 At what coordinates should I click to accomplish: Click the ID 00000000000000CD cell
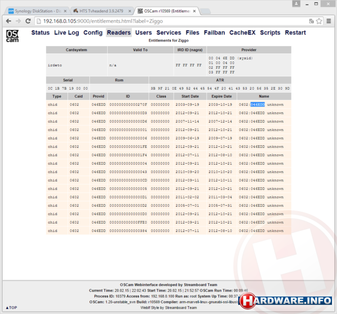[128, 180]
